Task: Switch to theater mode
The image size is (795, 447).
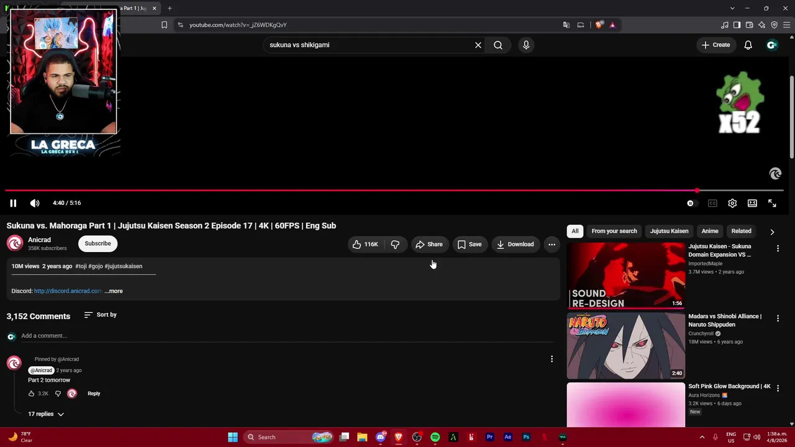Action: [x=752, y=203]
